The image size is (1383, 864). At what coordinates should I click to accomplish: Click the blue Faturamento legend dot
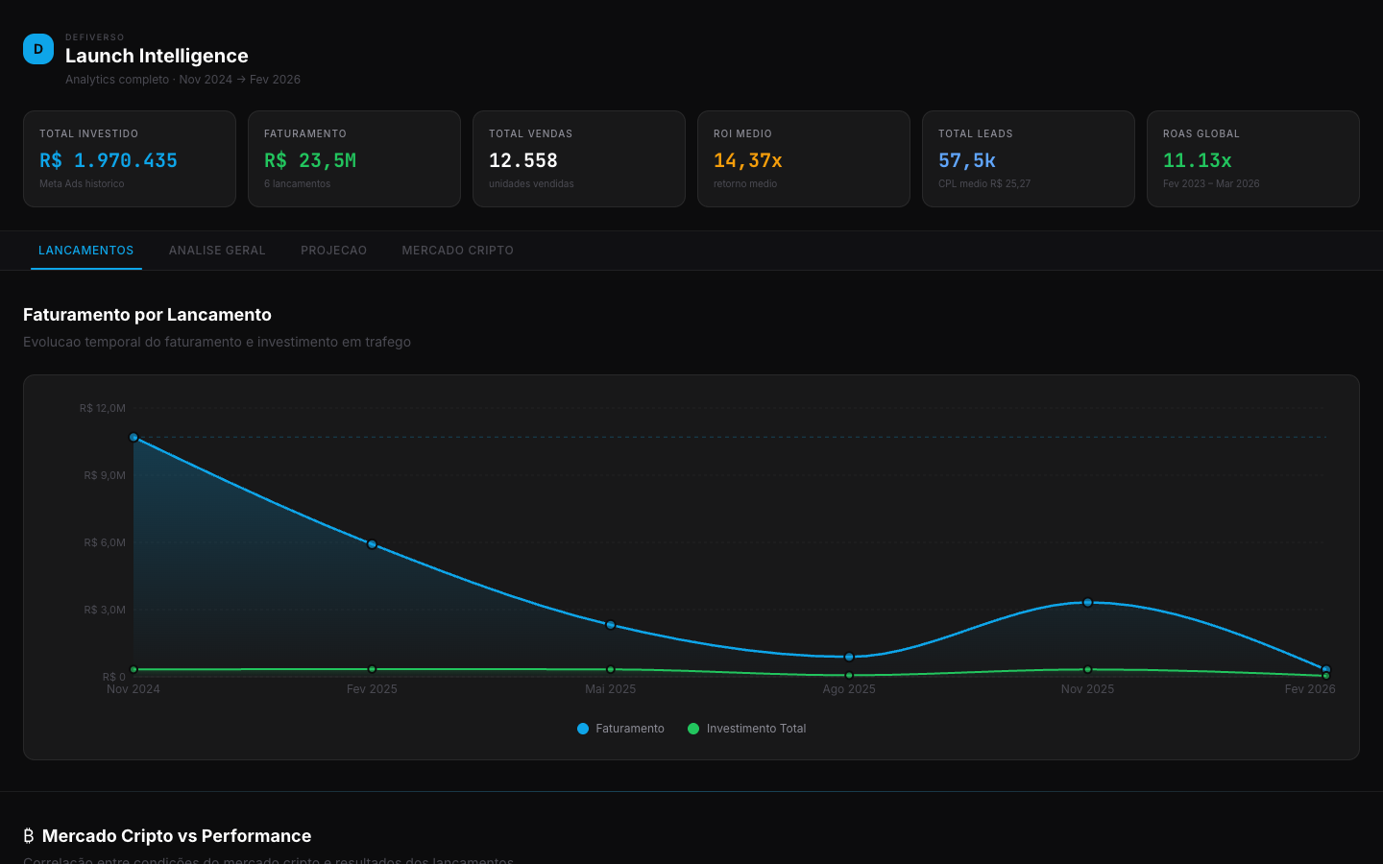[582, 729]
